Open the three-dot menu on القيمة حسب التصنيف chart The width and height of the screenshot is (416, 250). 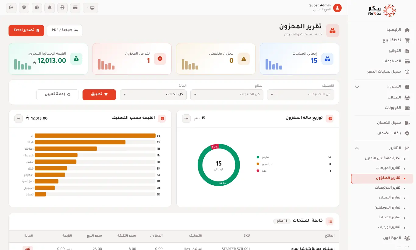(19, 119)
